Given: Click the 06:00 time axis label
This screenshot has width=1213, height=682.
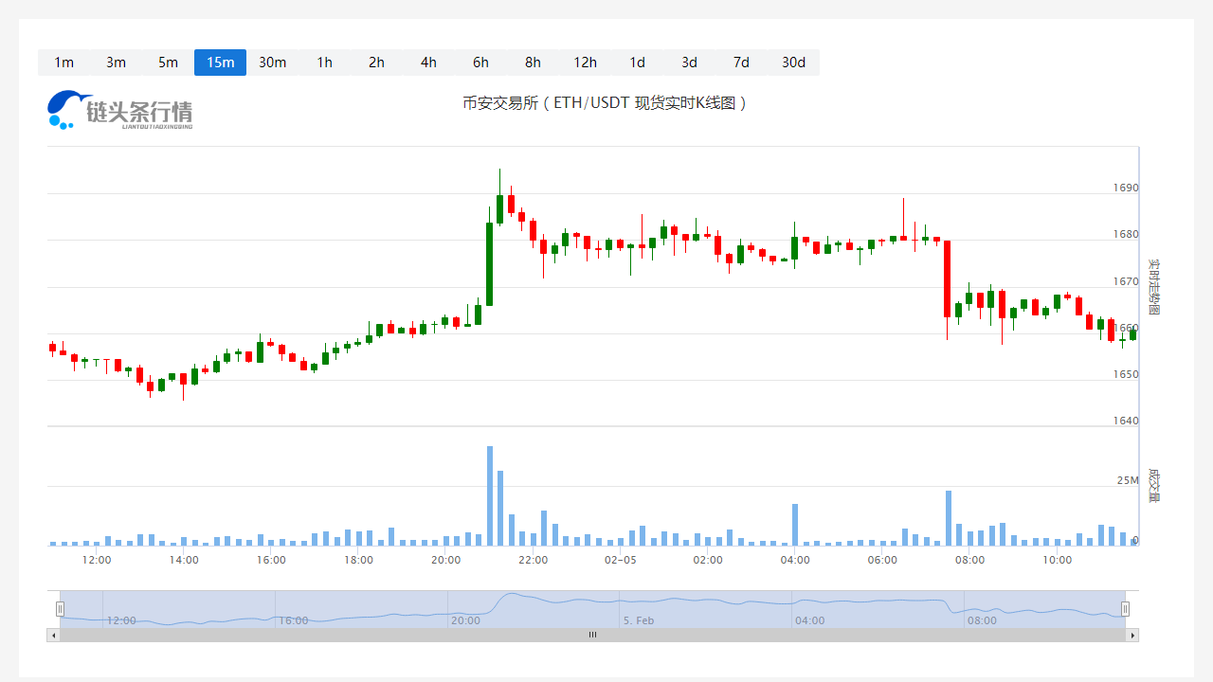Looking at the screenshot, I should tap(882, 560).
